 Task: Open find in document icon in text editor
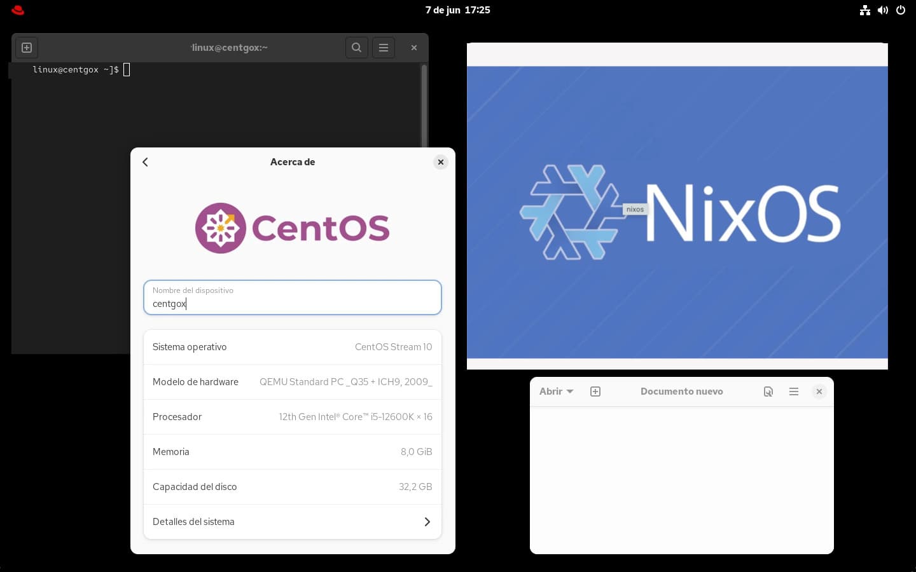[x=768, y=392]
